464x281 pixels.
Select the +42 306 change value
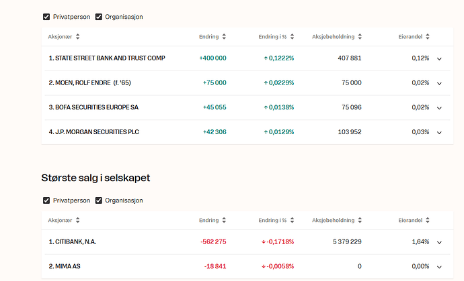(215, 132)
